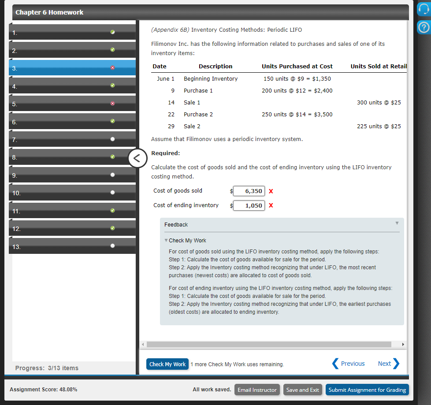Go to question 1 in the list
431x405 pixels.
[x=72, y=32]
